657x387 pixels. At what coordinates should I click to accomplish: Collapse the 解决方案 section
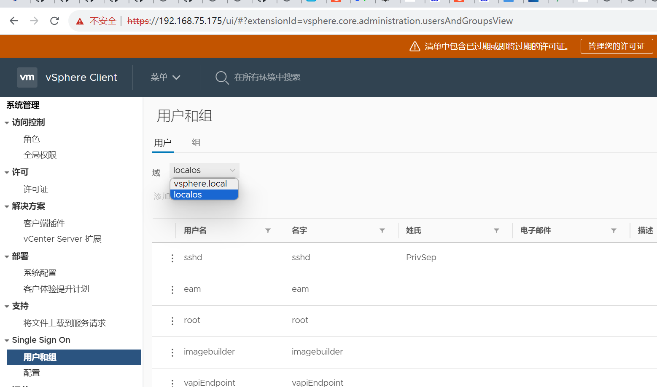pyautogui.click(x=7, y=207)
